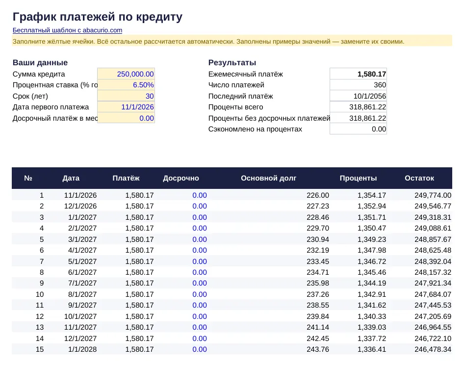Click the Дата первого платежа label
This screenshot has height=366, width=464.
click(51, 107)
